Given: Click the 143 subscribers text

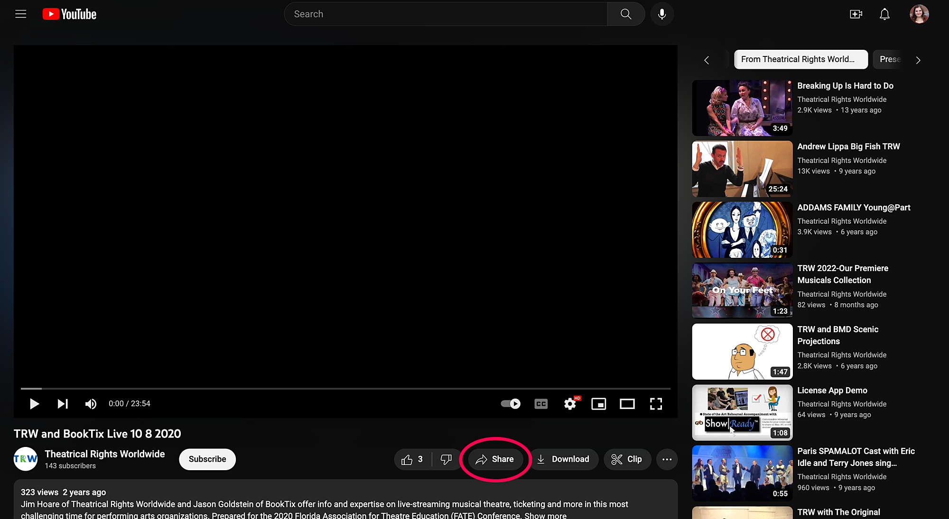Looking at the screenshot, I should click(70, 466).
